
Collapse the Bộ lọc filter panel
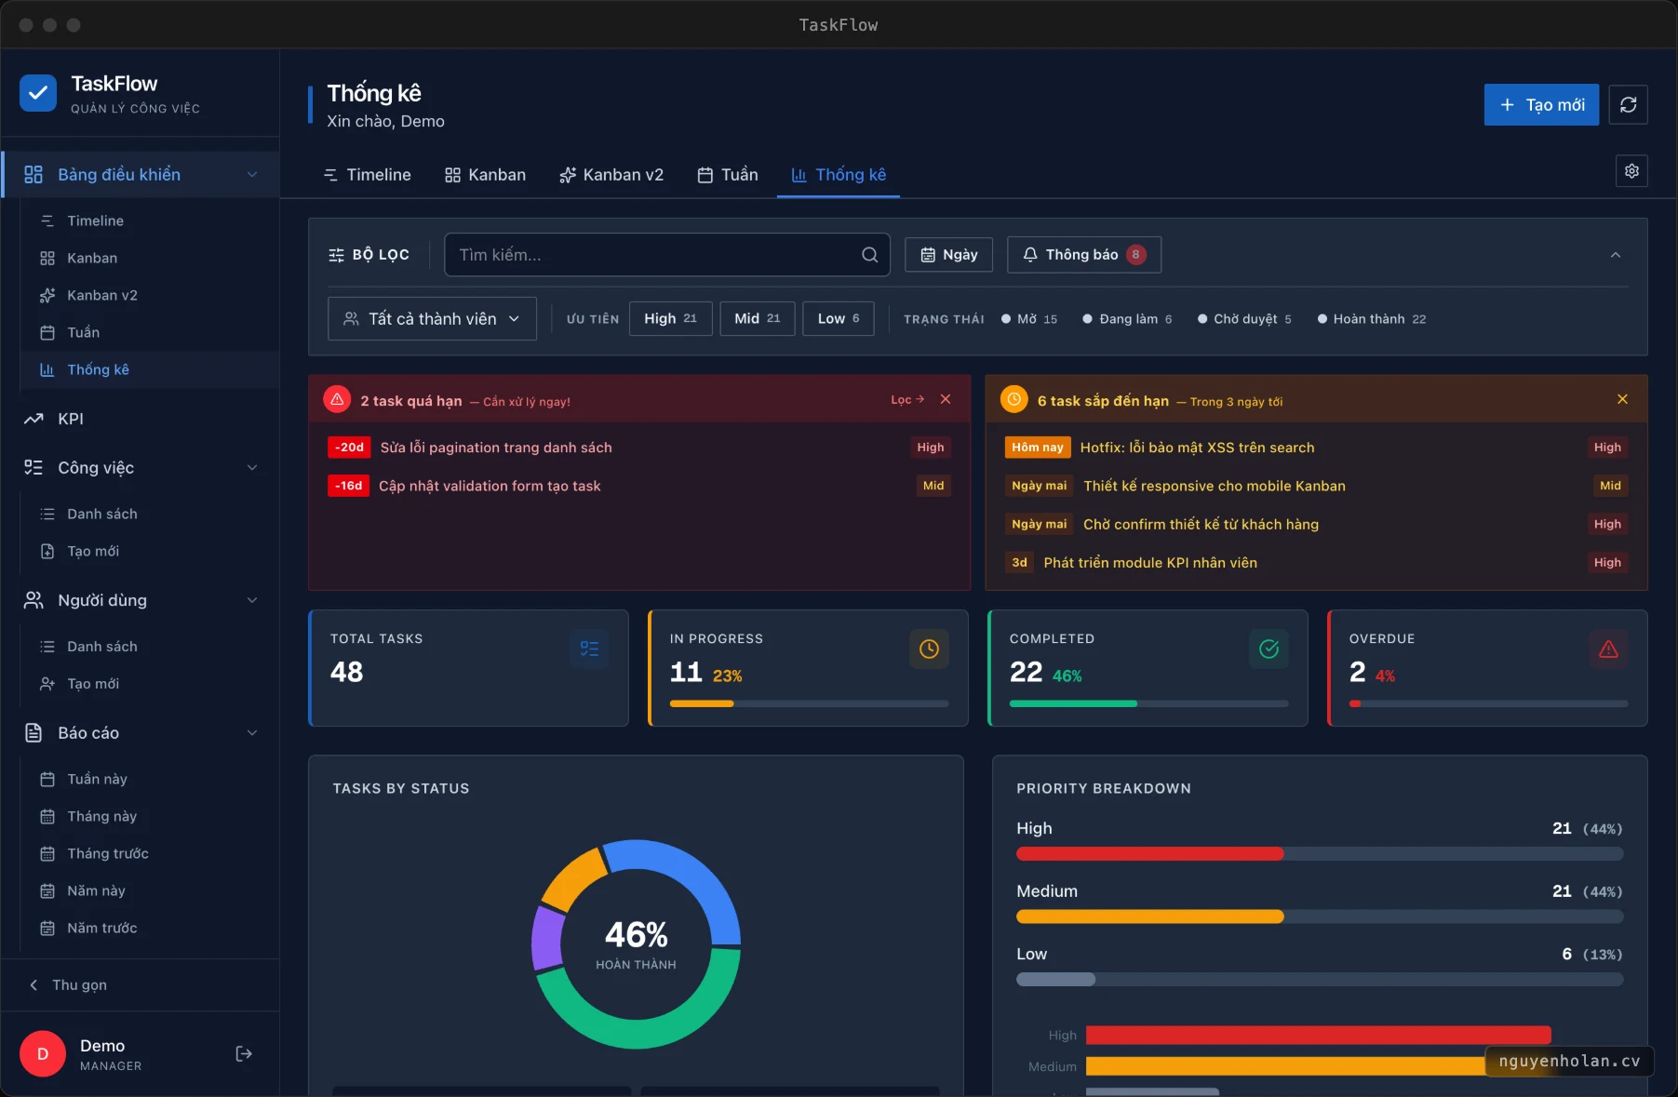[1616, 255]
